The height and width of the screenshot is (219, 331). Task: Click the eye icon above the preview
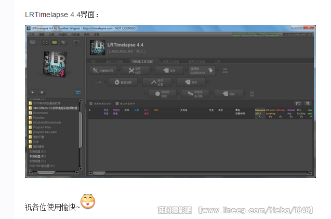[76, 43]
